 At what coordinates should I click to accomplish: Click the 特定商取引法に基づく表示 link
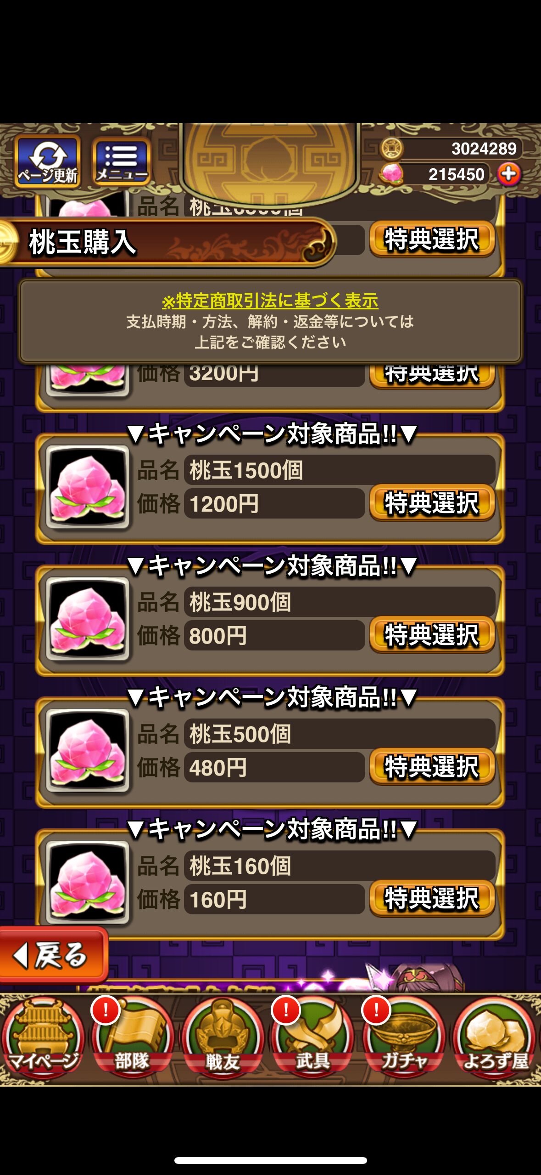pyautogui.click(x=270, y=301)
